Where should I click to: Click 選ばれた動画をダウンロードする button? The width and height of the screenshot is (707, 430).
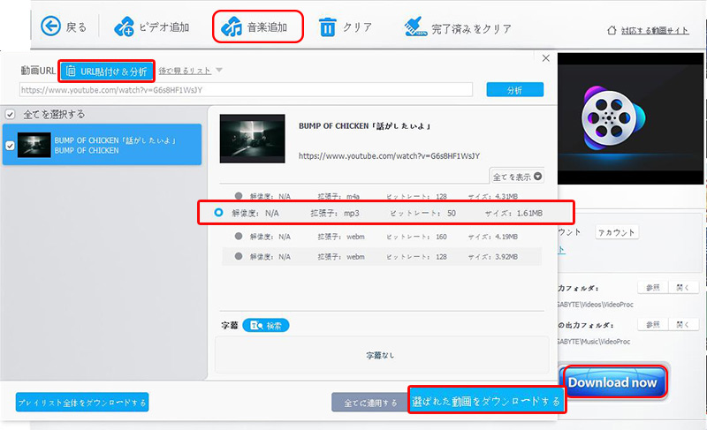click(486, 400)
